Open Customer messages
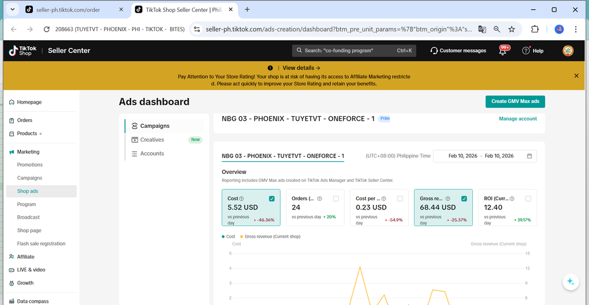This screenshot has height=305, width=589. coord(458,51)
